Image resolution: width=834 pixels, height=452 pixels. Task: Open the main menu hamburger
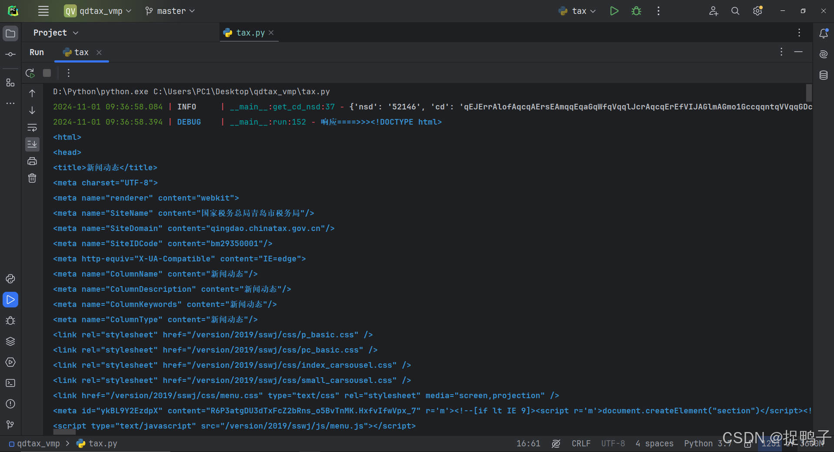pos(43,11)
